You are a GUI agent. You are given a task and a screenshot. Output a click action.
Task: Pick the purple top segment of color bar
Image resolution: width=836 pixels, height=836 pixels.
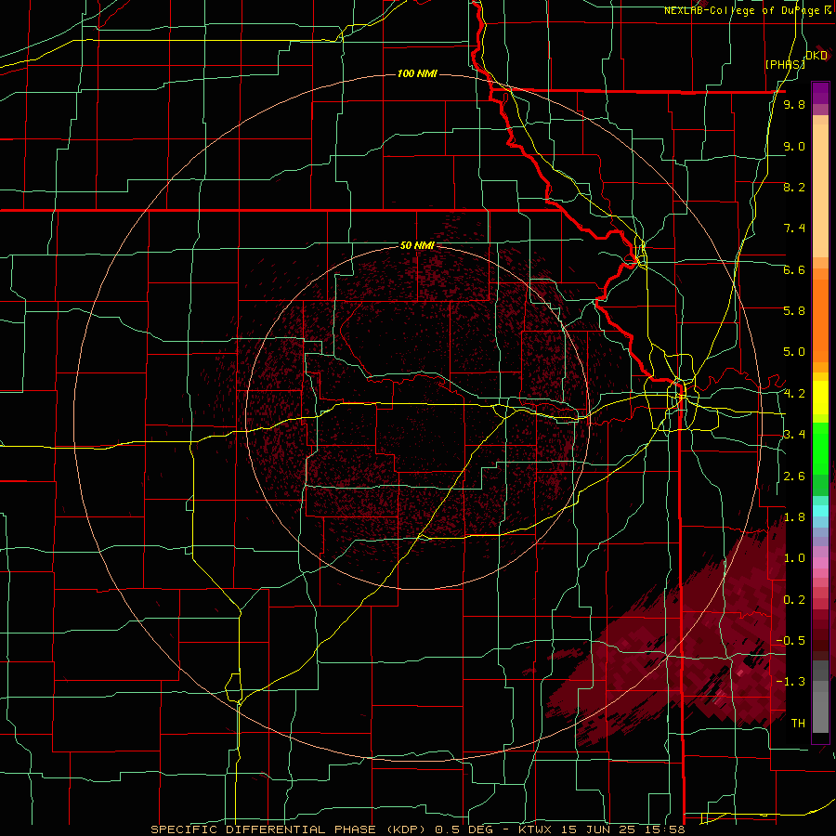[820, 93]
